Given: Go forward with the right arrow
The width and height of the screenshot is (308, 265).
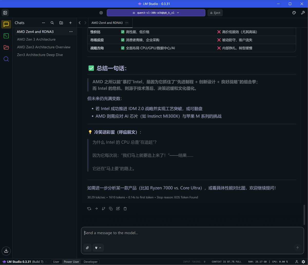Looking at the screenshot, I should coord(85,23).
